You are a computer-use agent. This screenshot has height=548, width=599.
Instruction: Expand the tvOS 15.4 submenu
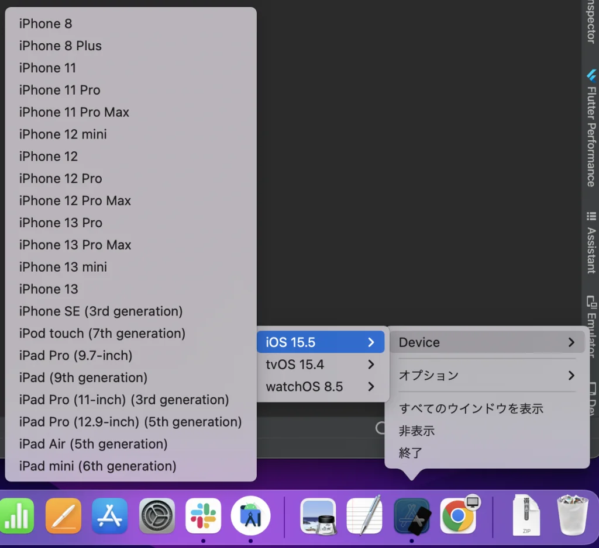click(x=321, y=365)
